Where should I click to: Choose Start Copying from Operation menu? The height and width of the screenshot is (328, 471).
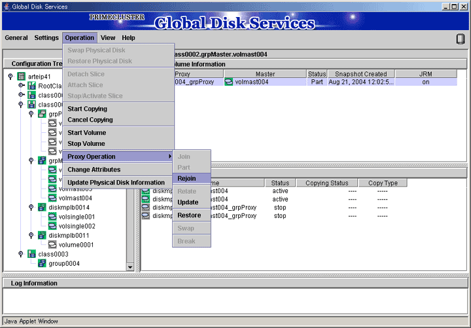point(118,109)
